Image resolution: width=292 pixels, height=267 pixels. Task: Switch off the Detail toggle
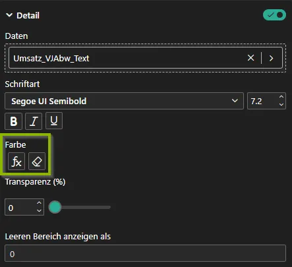click(274, 15)
